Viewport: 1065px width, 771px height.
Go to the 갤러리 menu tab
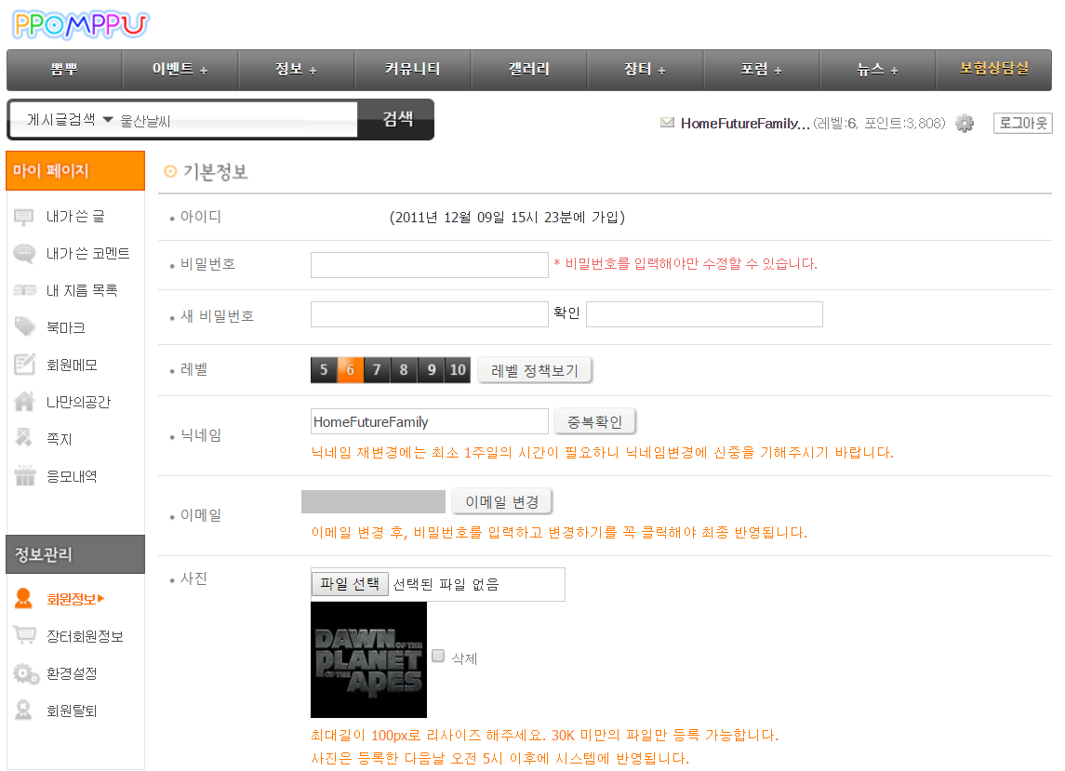click(528, 70)
